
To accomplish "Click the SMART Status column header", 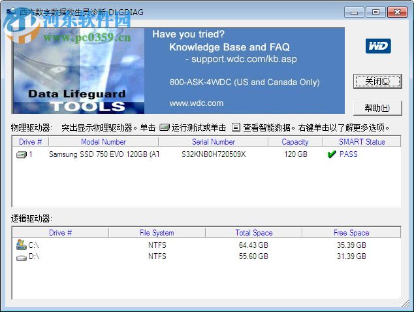I will (x=362, y=142).
